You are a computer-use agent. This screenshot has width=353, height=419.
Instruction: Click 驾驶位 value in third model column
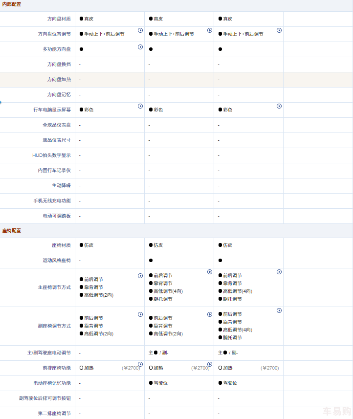tap(230, 383)
